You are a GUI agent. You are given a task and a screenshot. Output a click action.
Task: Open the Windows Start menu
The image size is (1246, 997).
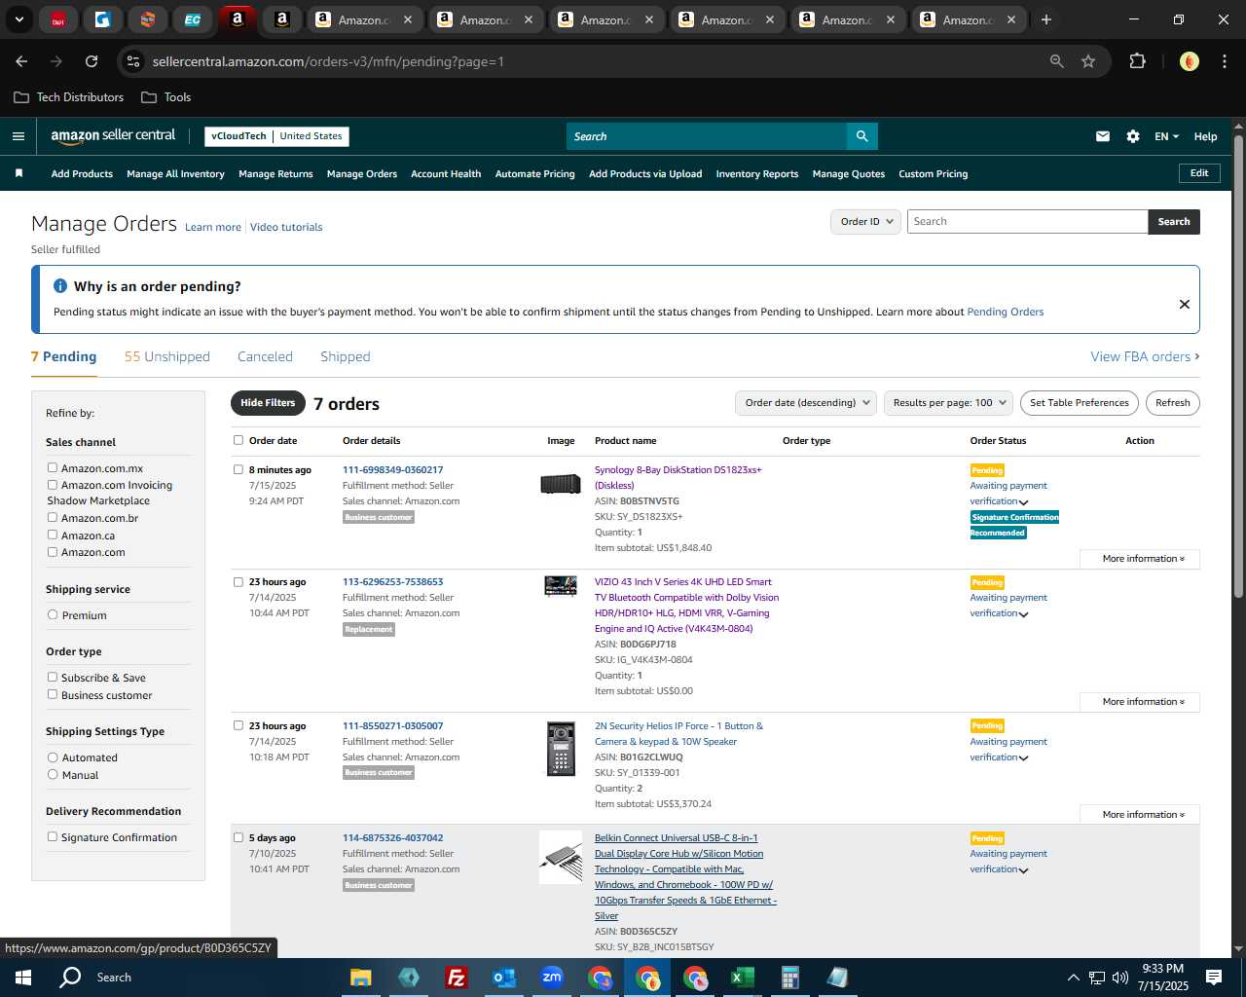coord(23,978)
